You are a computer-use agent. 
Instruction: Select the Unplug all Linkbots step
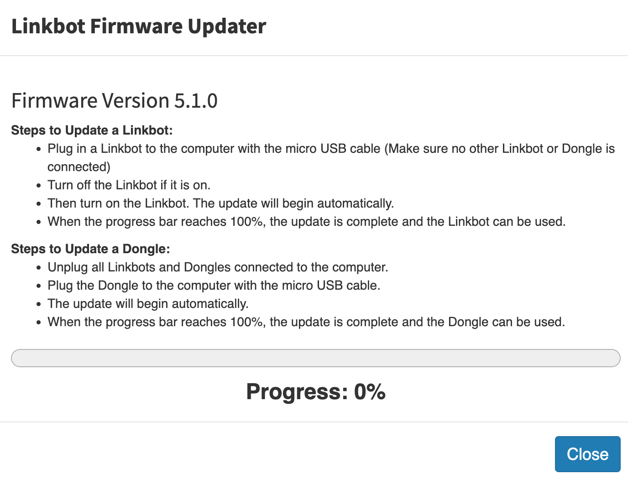tap(218, 267)
